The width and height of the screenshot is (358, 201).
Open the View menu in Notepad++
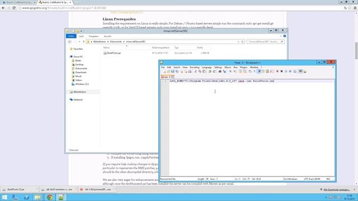185,68
